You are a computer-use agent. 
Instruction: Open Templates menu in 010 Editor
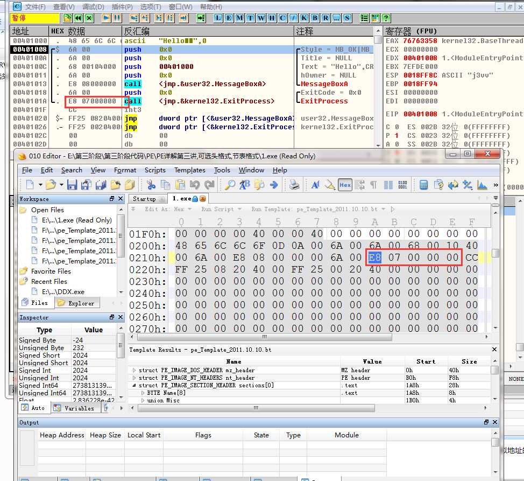pyautogui.click(x=190, y=170)
